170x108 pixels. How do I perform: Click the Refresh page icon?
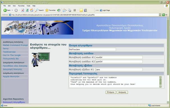pos(27,10)
